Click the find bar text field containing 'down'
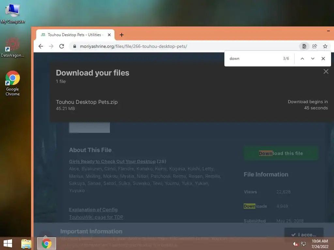This screenshot has width=334, height=250. (x=253, y=59)
